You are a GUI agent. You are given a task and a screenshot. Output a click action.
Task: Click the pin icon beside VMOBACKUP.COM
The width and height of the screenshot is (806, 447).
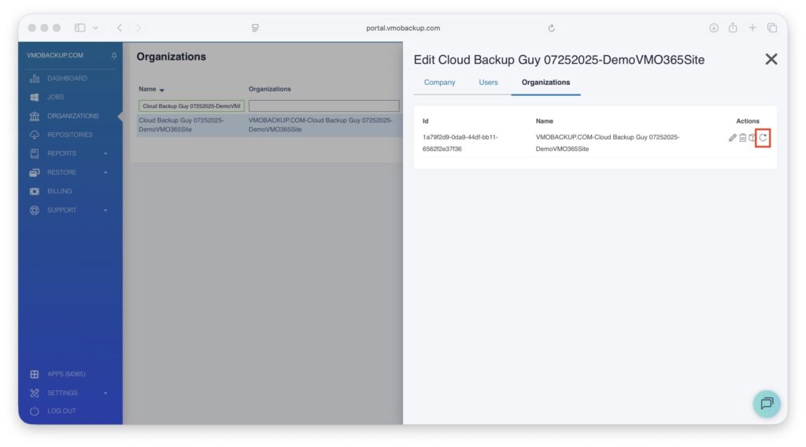(113, 56)
